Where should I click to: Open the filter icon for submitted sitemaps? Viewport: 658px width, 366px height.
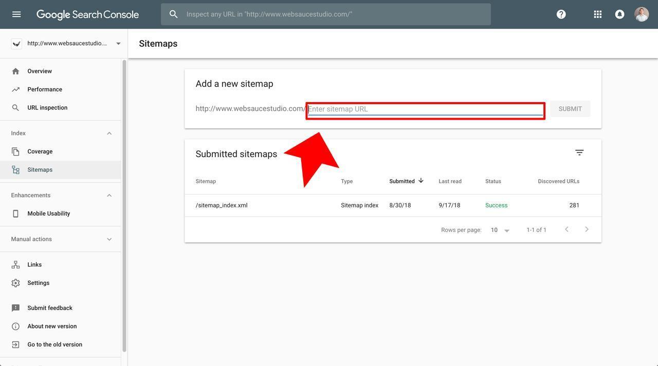click(x=579, y=152)
